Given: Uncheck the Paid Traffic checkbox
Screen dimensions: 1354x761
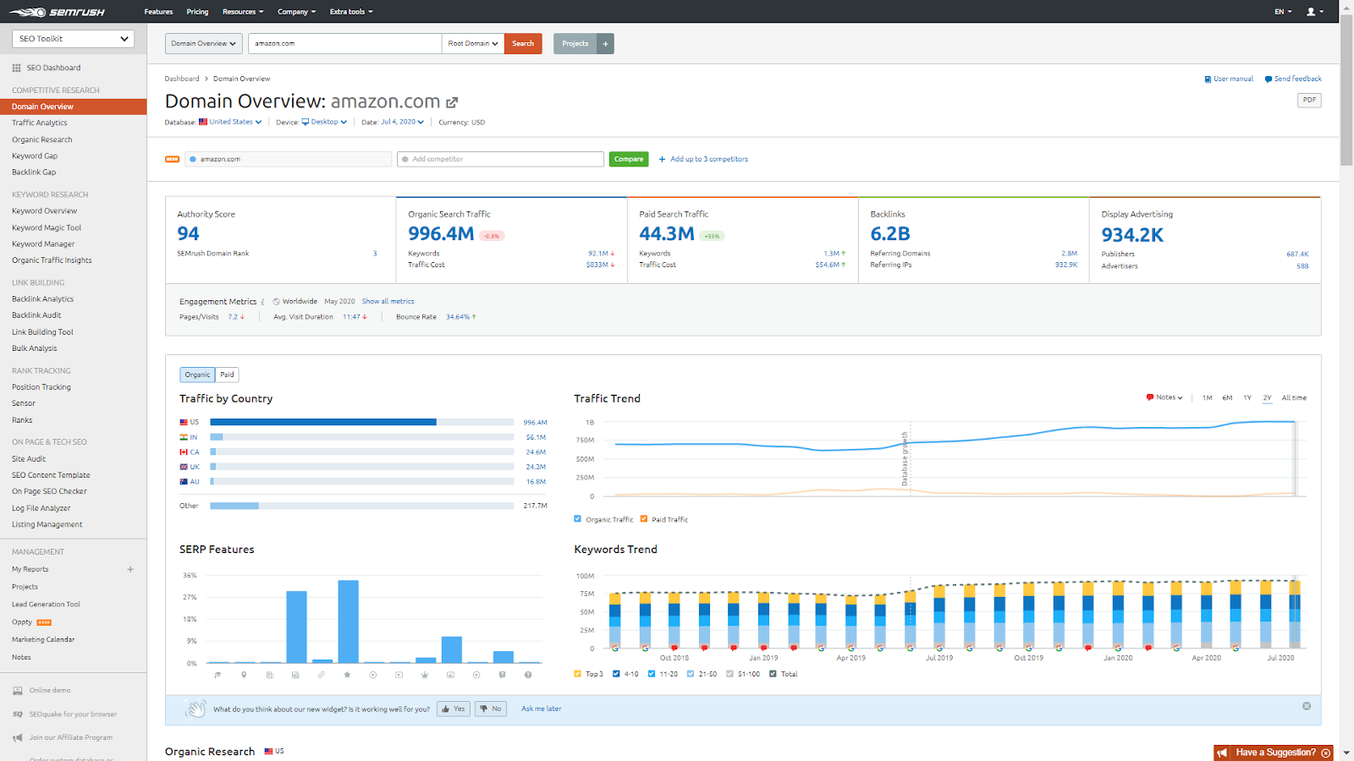Looking at the screenshot, I should point(644,519).
